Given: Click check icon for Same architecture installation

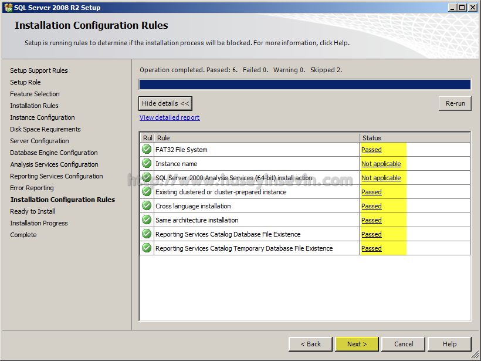Looking at the screenshot, I should click(147, 220).
